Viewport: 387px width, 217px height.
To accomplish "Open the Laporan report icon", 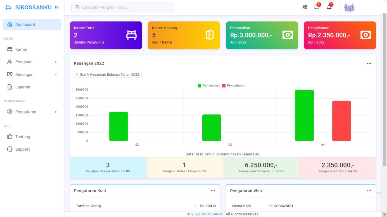I will click(10, 87).
